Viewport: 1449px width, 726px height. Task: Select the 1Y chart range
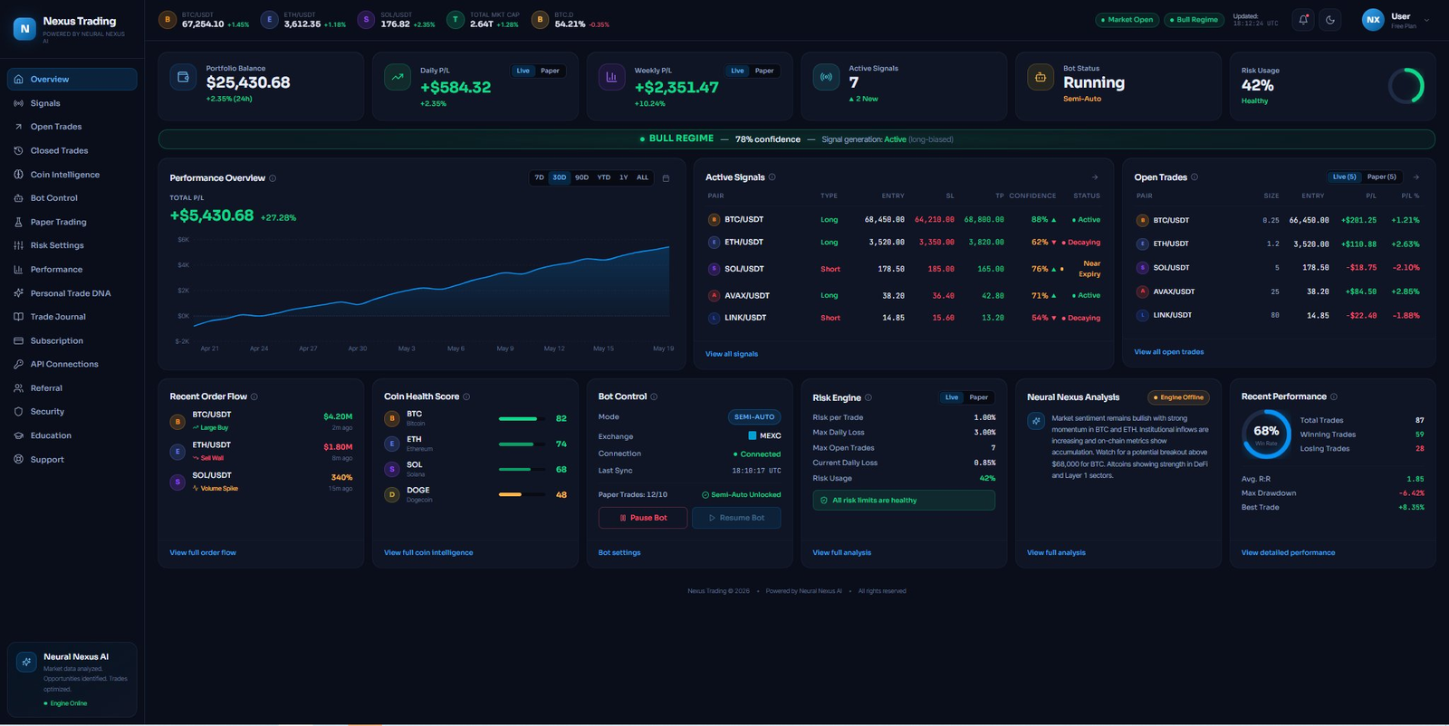pos(624,177)
